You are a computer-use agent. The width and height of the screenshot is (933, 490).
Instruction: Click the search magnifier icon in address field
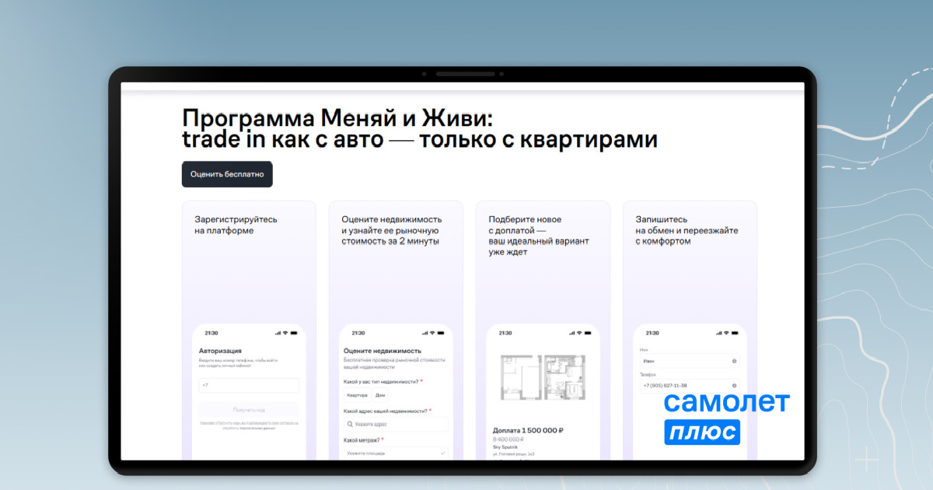[351, 425]
